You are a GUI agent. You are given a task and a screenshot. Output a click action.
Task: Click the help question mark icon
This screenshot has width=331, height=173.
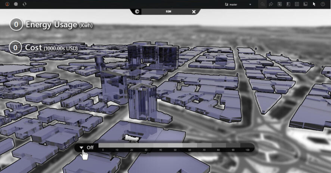click(323, 4)
